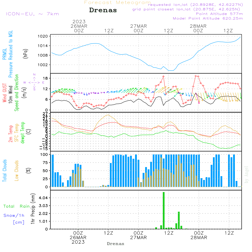The width and height of the screenshot is (252, 252).
Task: Click the second-tallest green rain bar
Action: point(179,220)
